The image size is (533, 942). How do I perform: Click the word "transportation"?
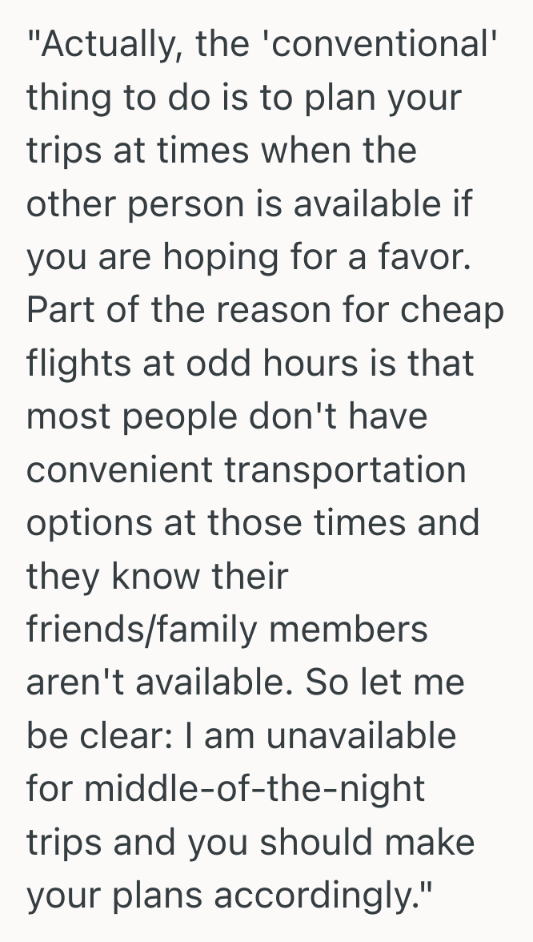[345, 469]
